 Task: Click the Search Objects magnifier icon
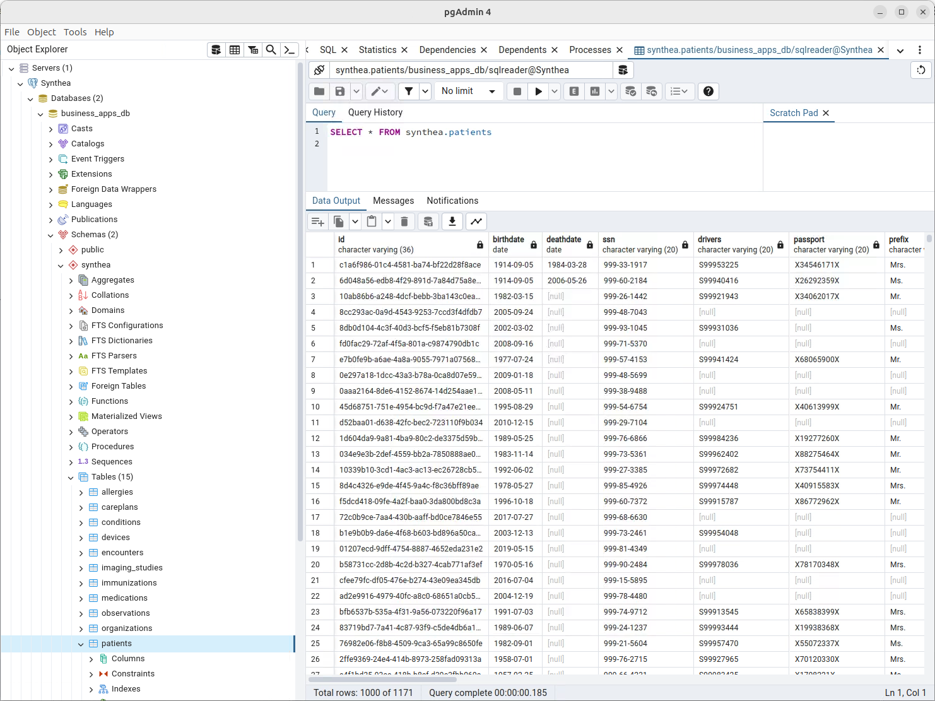pyautogui.click(x=271, y=50)
